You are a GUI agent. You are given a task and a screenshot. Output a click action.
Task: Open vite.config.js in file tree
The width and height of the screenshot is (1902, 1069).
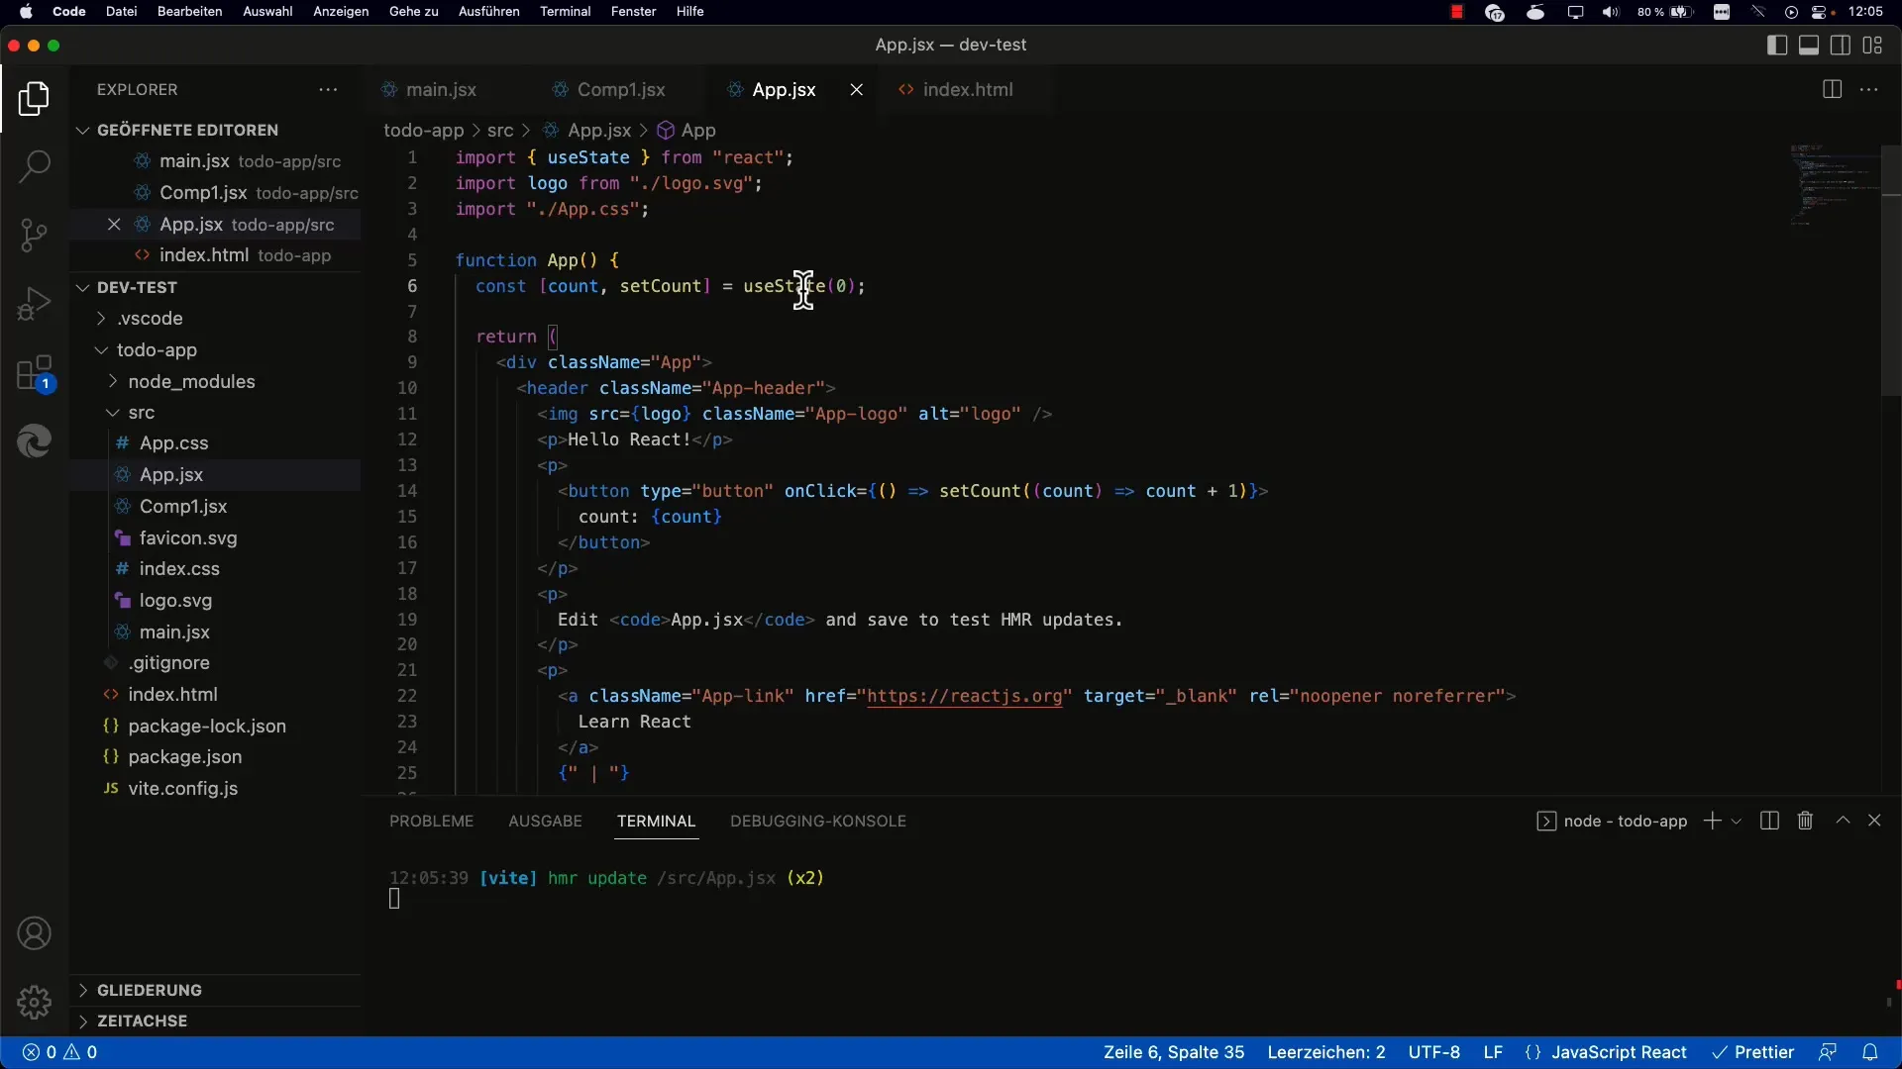click(182, 789)
